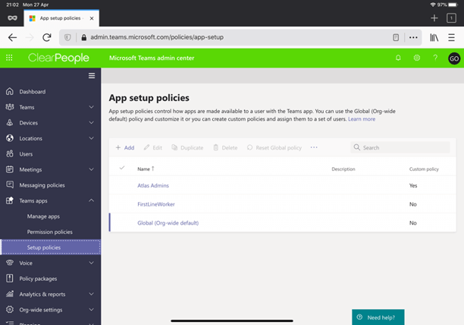Click the Add policy button

click(125, 147)
